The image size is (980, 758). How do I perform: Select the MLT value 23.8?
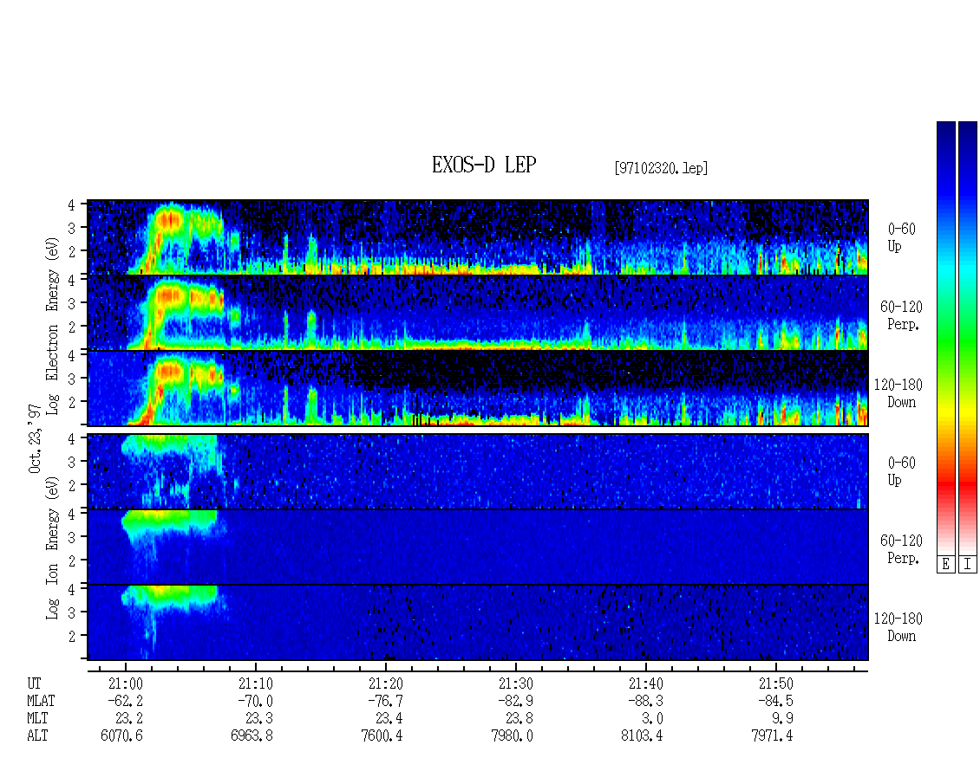tap(519, 719)
